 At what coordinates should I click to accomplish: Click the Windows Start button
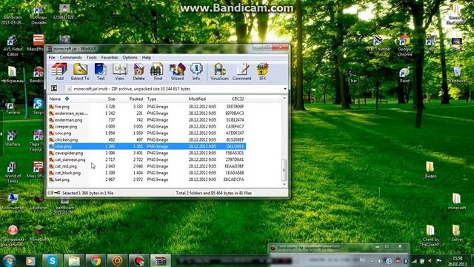coord(9,261)
